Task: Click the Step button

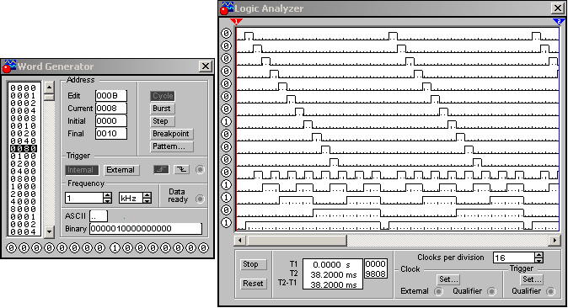Action: pyautogui.click(x=163, y=121)
